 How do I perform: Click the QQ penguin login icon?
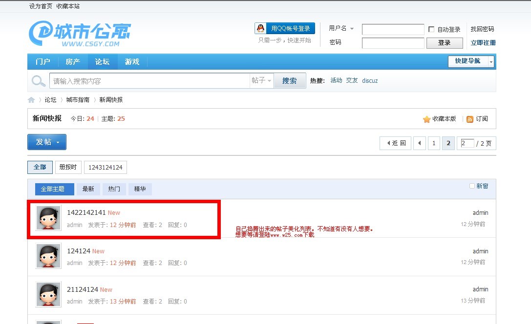click(x=260, y=28)
